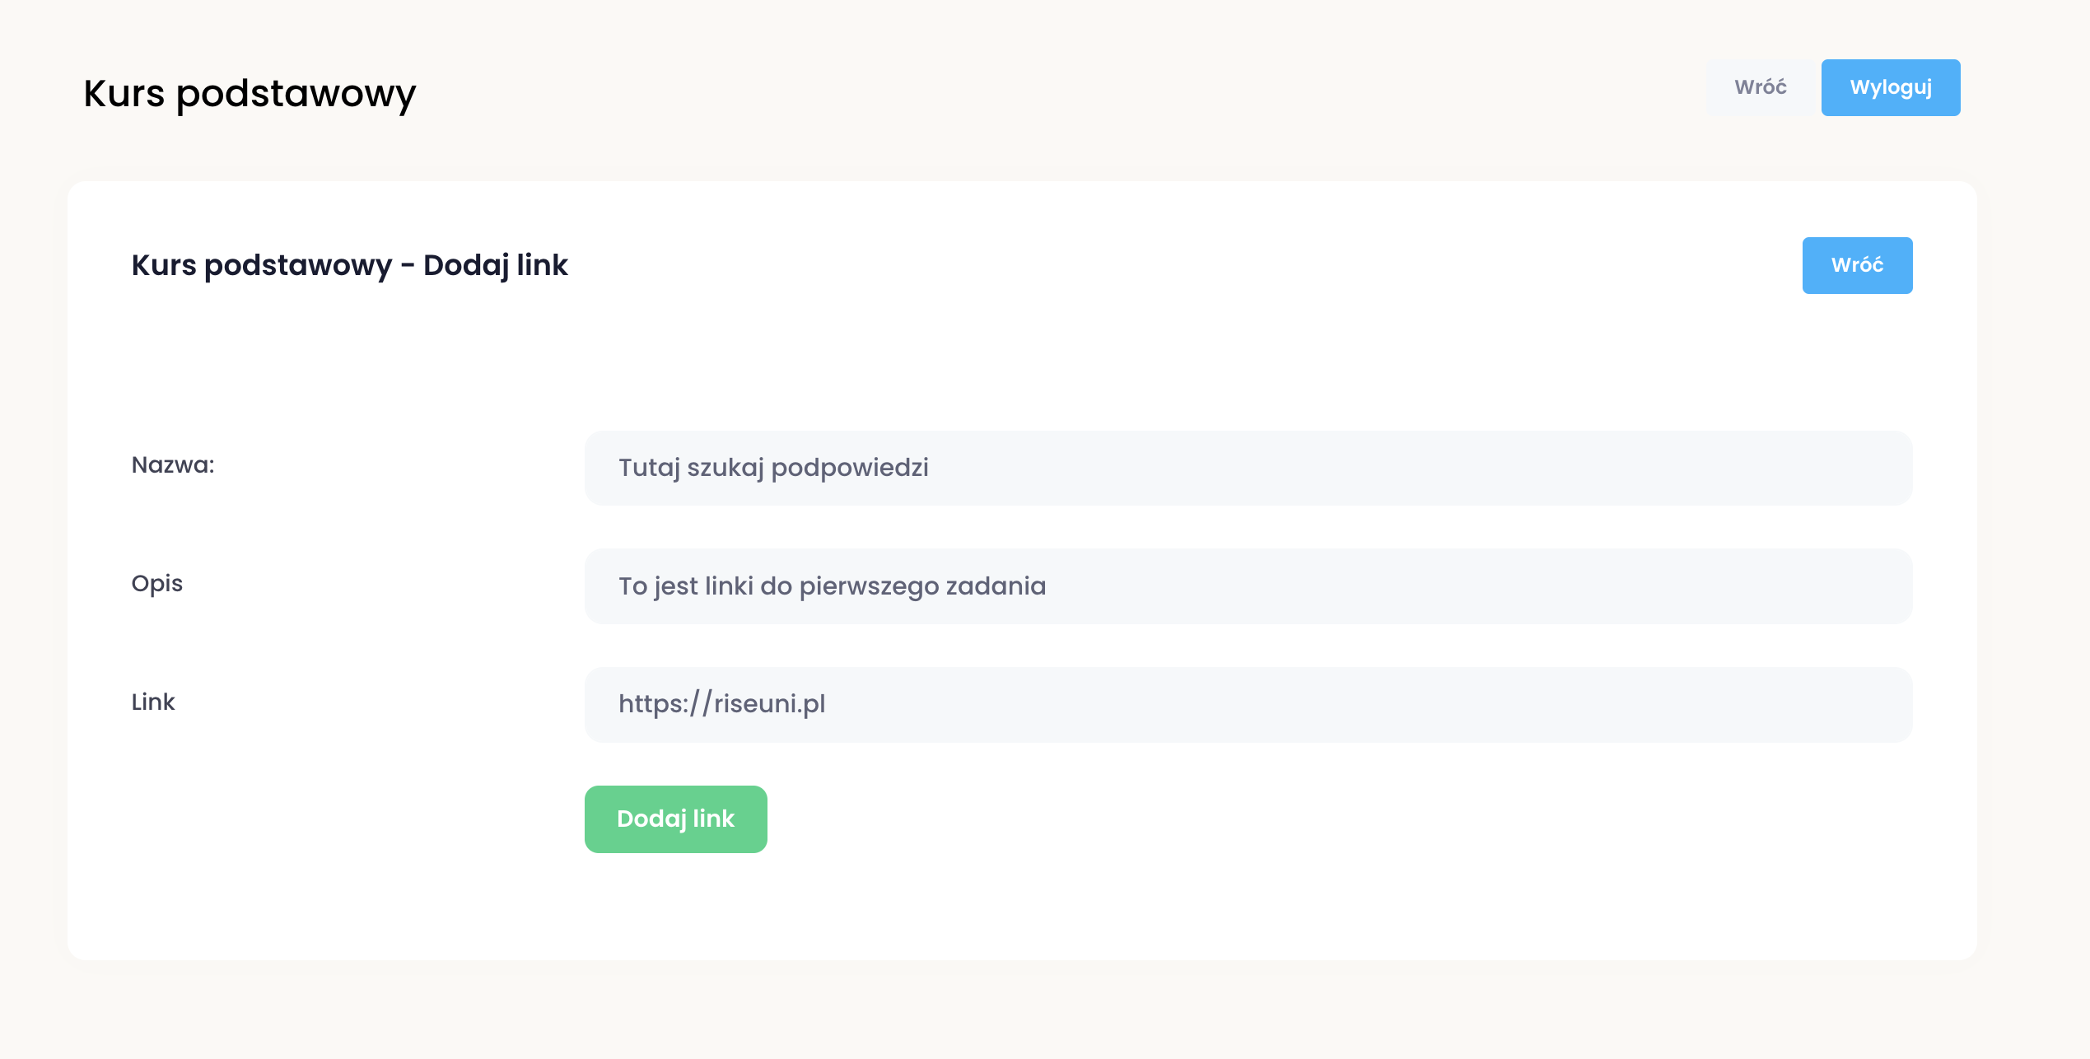Click the 'To jest linki do pierwszego zadania' text
The image size is (2090, 1059).
pyautogui.click(x=832, y=586)
